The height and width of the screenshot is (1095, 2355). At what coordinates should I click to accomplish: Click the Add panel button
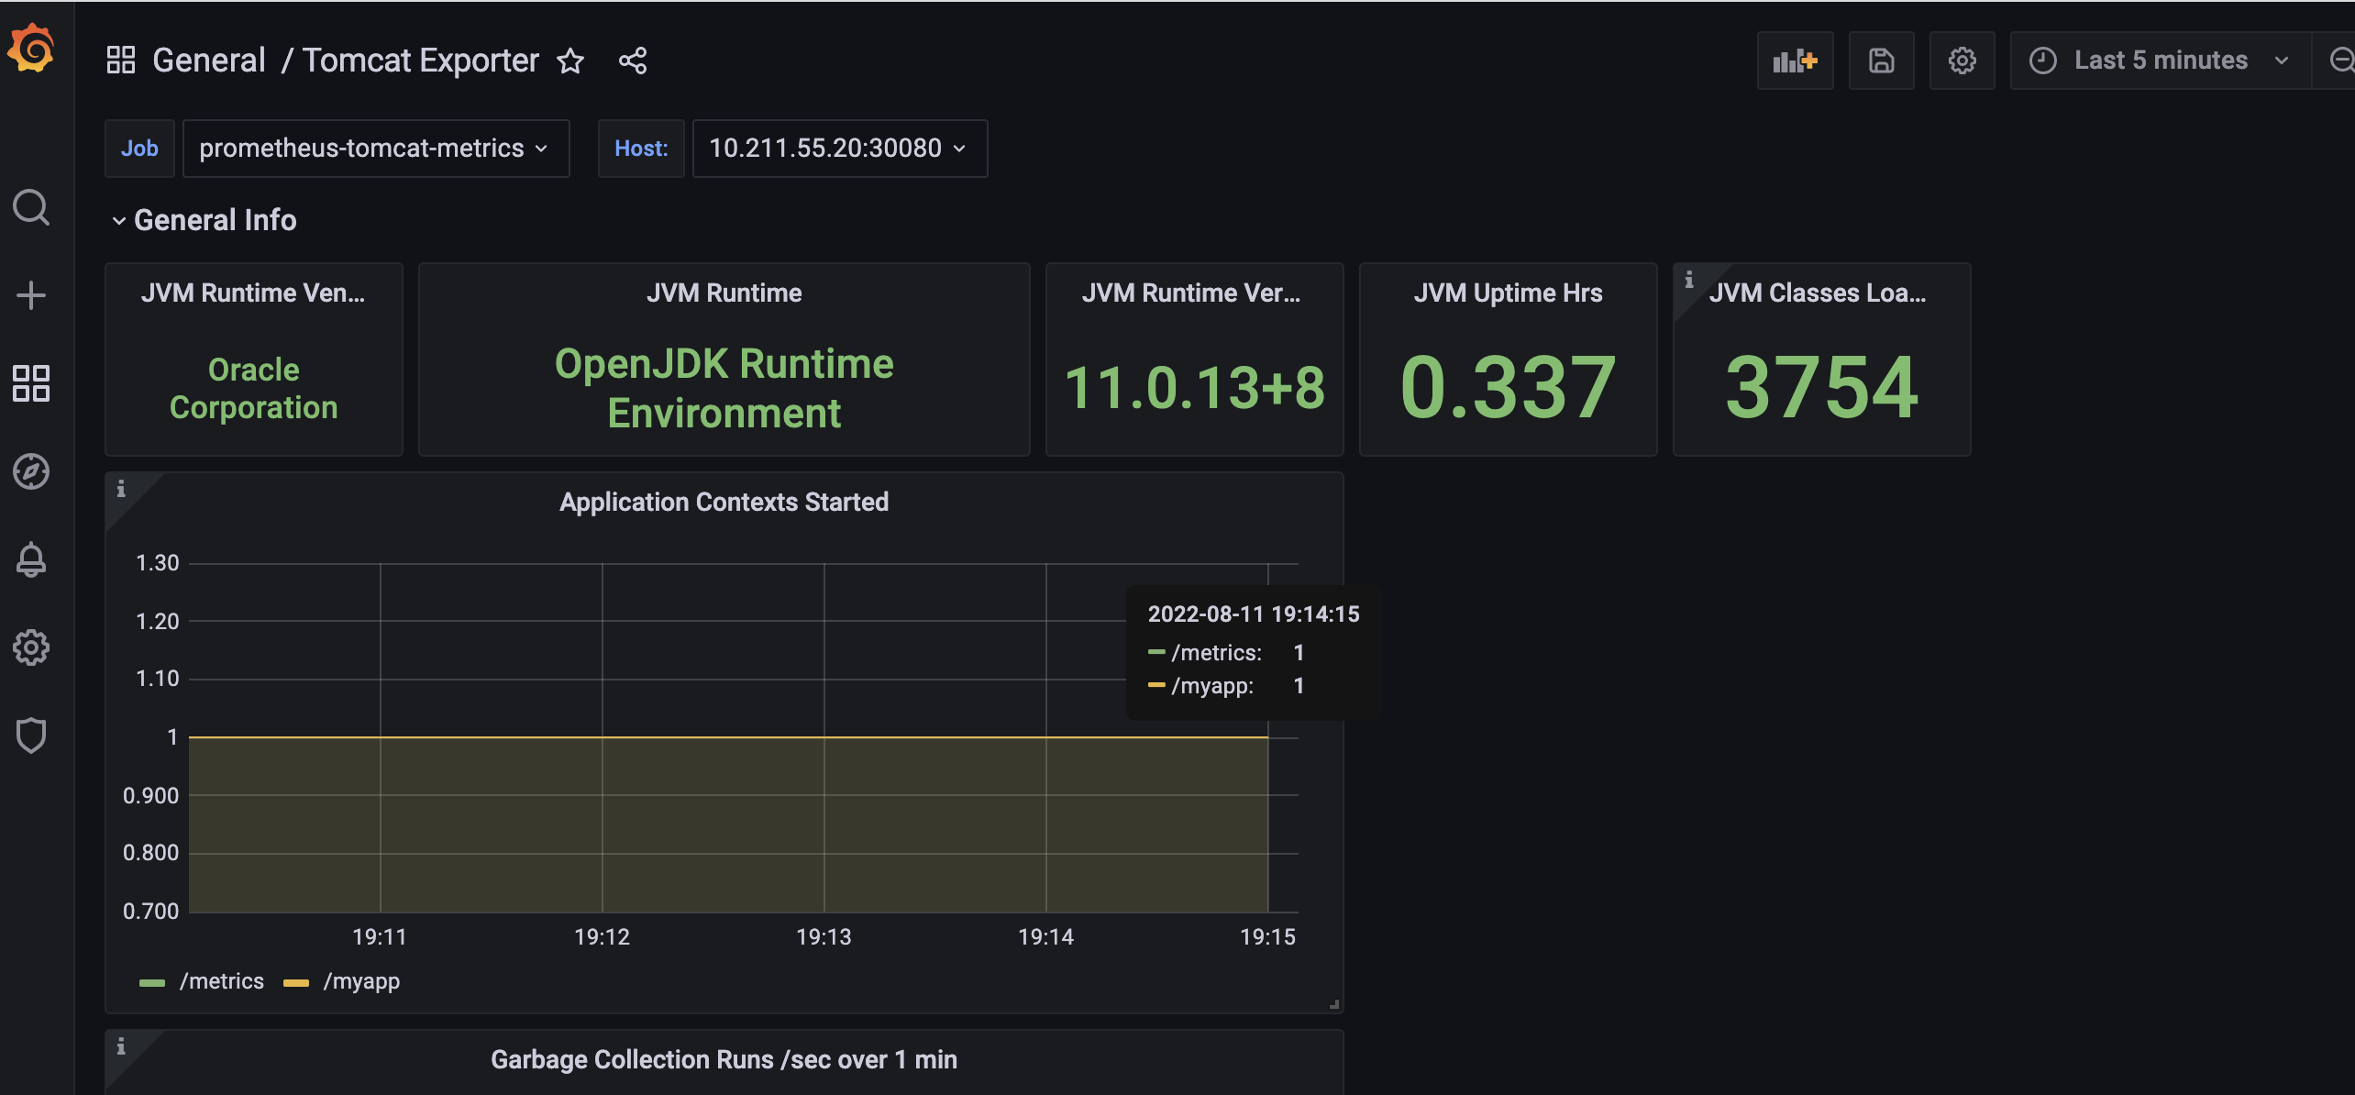click(1795, 61)
